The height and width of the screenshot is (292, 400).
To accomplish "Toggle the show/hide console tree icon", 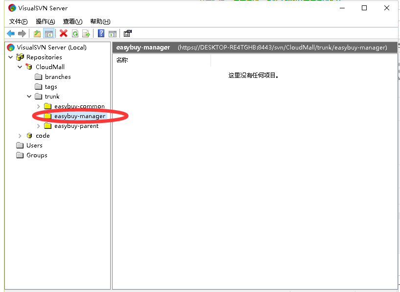I will pyautogui.click(x=49, y=33).
